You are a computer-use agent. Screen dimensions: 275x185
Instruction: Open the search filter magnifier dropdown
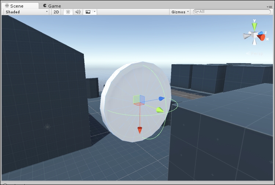coord(196,12)
